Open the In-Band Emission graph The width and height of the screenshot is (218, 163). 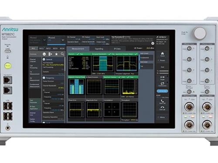(94, 87)
